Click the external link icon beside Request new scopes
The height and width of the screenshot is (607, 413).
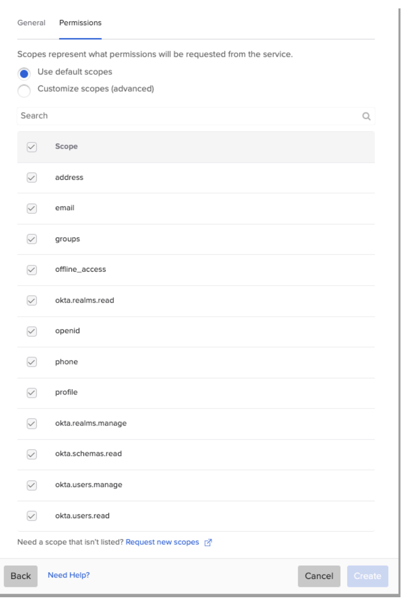(x=208, y=542)
